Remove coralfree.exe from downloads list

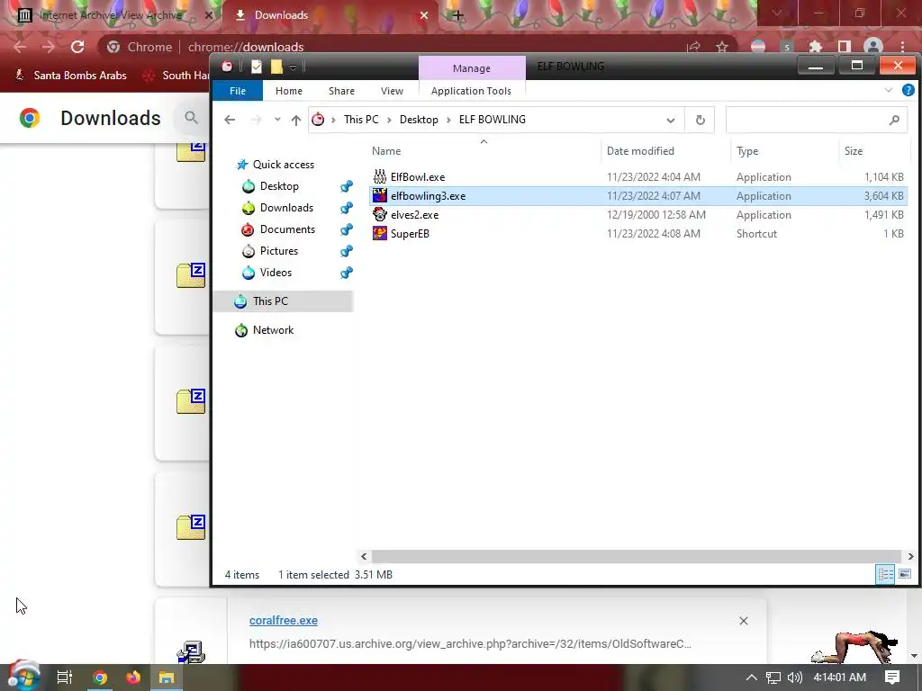pyautogui.click(x=743, y=621)
